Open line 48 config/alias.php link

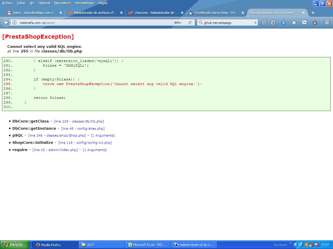pyautogui.click(x=83, y=129)
